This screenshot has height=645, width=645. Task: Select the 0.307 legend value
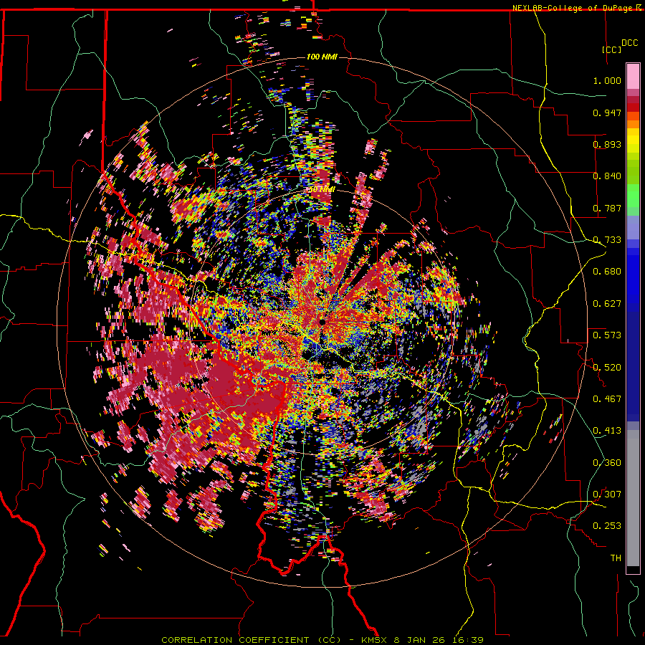607,494
